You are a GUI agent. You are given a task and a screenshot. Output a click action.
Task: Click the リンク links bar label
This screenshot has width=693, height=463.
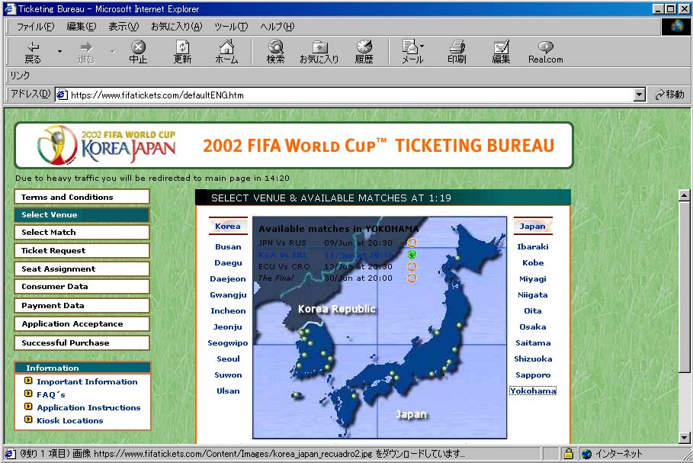pyautogui.click(x=20, y=76)
